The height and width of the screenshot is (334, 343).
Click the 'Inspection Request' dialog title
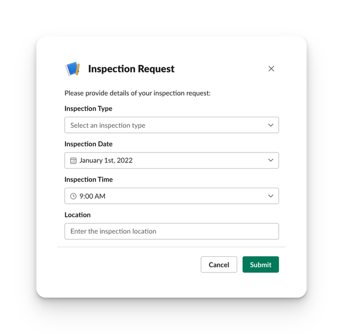[131, 69]
